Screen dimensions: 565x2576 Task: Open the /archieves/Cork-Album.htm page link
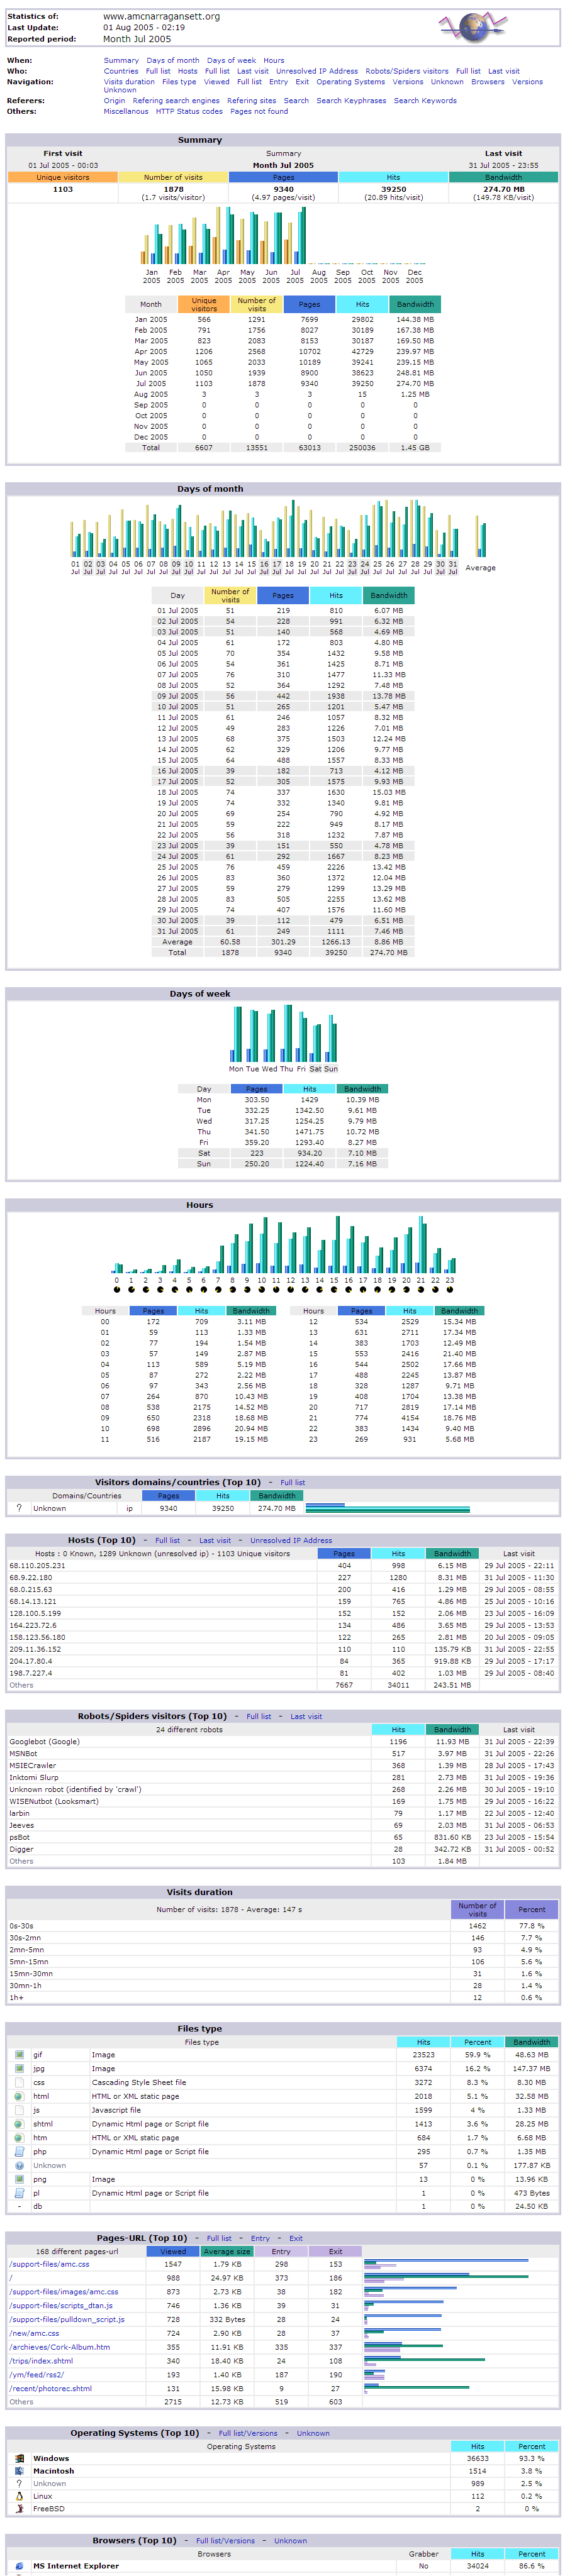[x=60, y=2347]
